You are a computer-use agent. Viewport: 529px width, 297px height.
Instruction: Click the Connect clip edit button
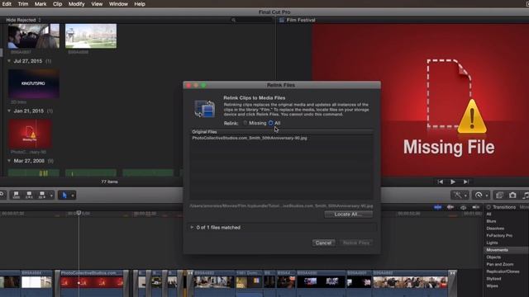point(17,195)
